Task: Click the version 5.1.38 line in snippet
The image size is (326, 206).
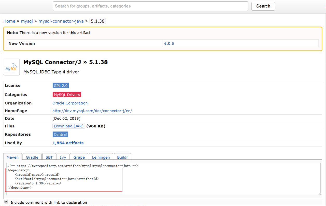Action: (38, 183)
